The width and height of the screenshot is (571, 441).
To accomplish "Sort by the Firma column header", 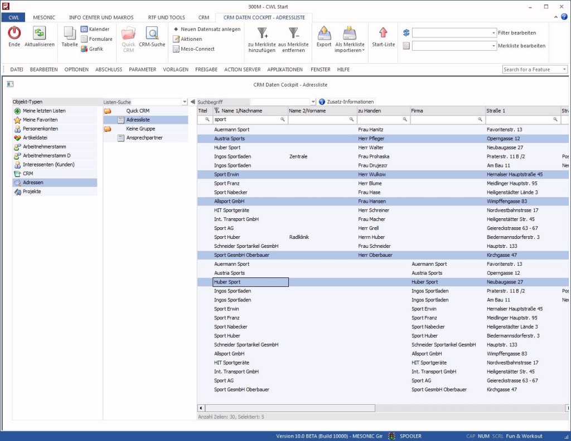I will pyautogui.click(x=448, y=111).
